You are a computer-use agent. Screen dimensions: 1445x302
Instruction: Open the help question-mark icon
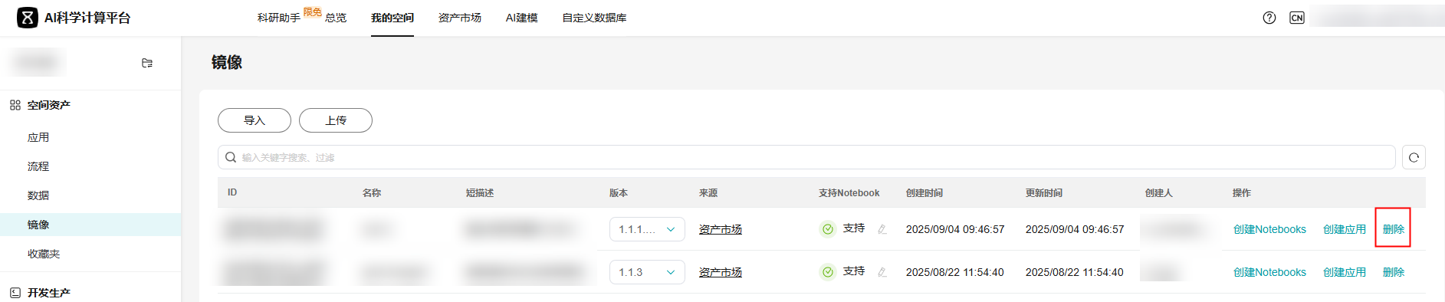1269,18
